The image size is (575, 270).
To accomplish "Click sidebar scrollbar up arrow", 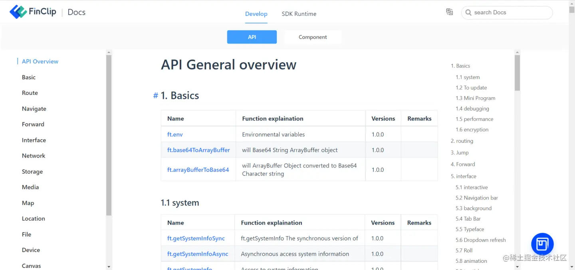I will pos(109,52).
